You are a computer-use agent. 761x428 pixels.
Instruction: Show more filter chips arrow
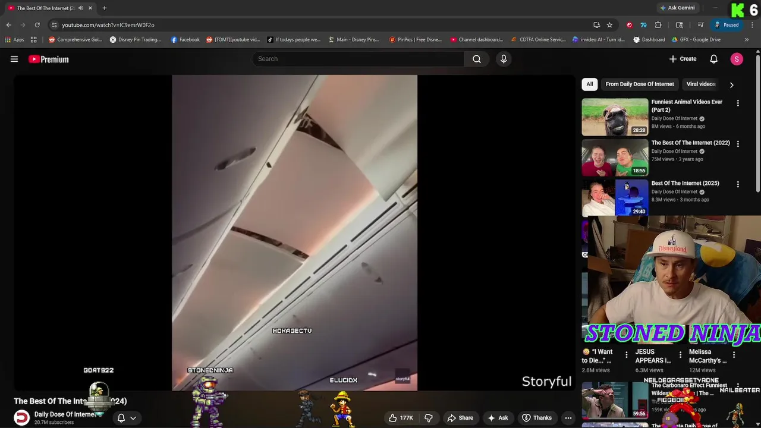[x=731, y=84]
